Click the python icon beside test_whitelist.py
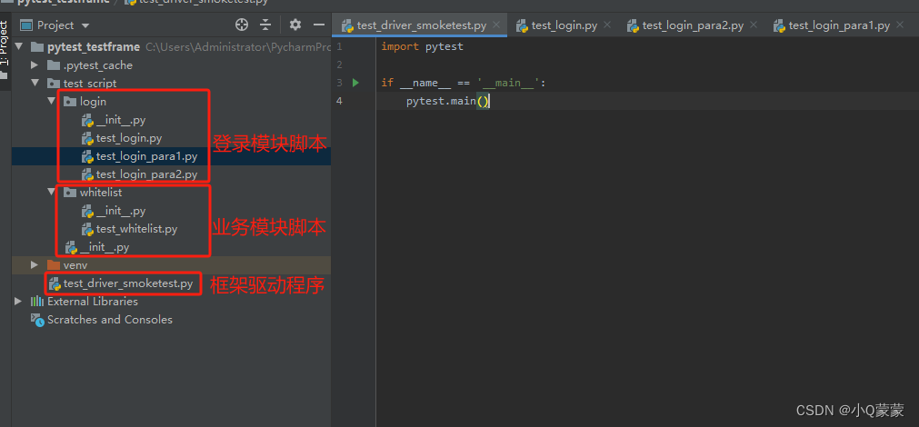Viewport: 919px width, 427px height. click(87, 229)
